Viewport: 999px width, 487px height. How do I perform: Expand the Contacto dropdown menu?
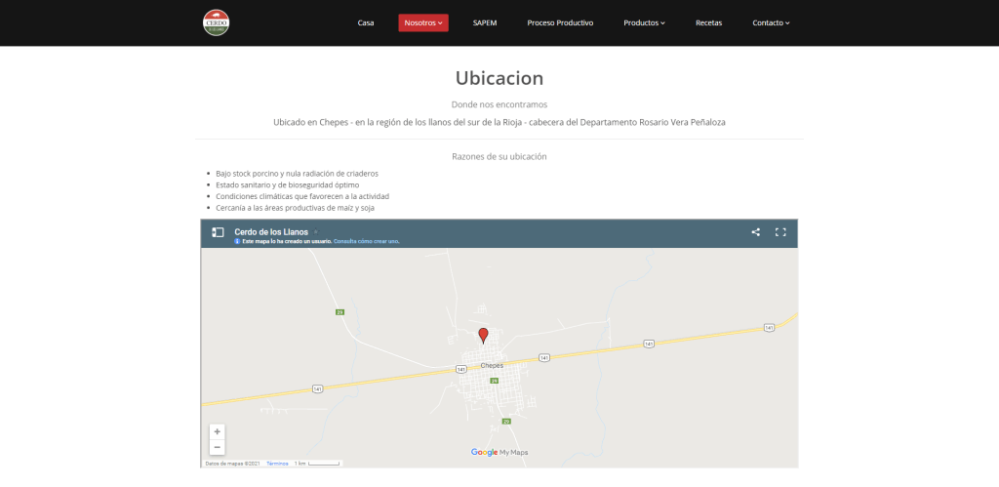click(x=771, y=22)
